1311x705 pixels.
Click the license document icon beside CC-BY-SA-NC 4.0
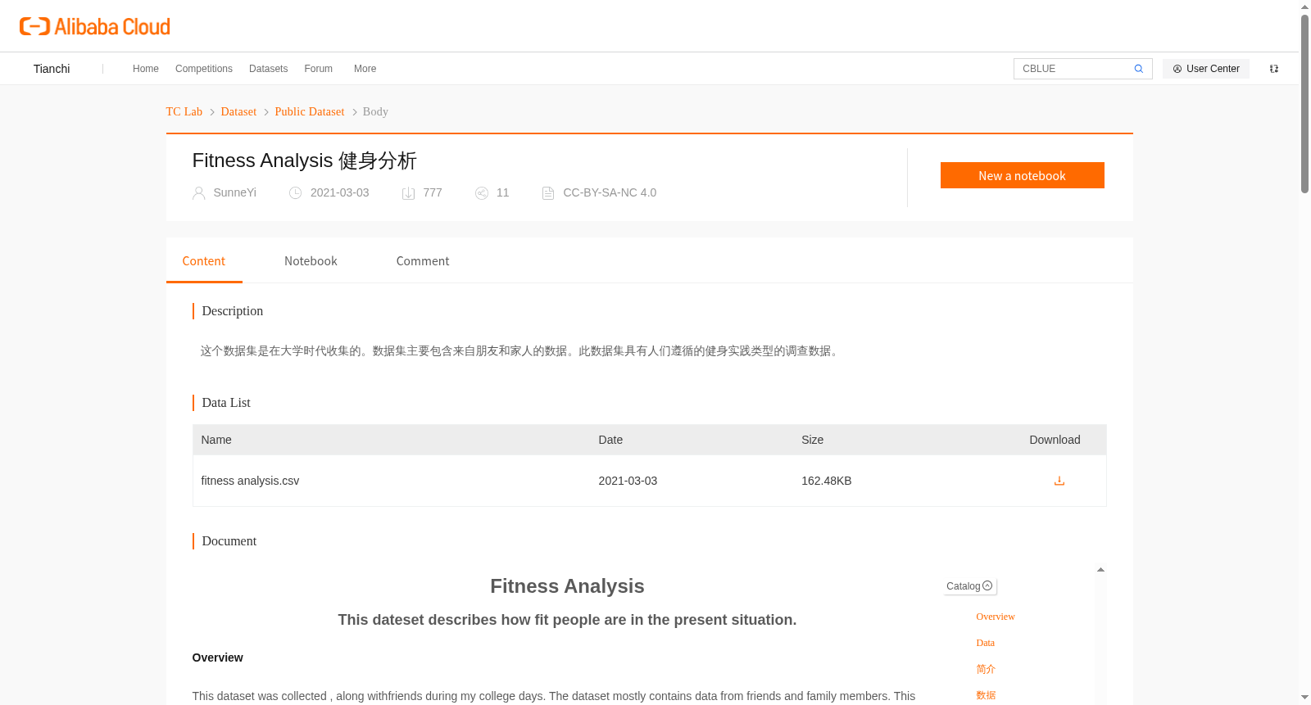(548, 193)
